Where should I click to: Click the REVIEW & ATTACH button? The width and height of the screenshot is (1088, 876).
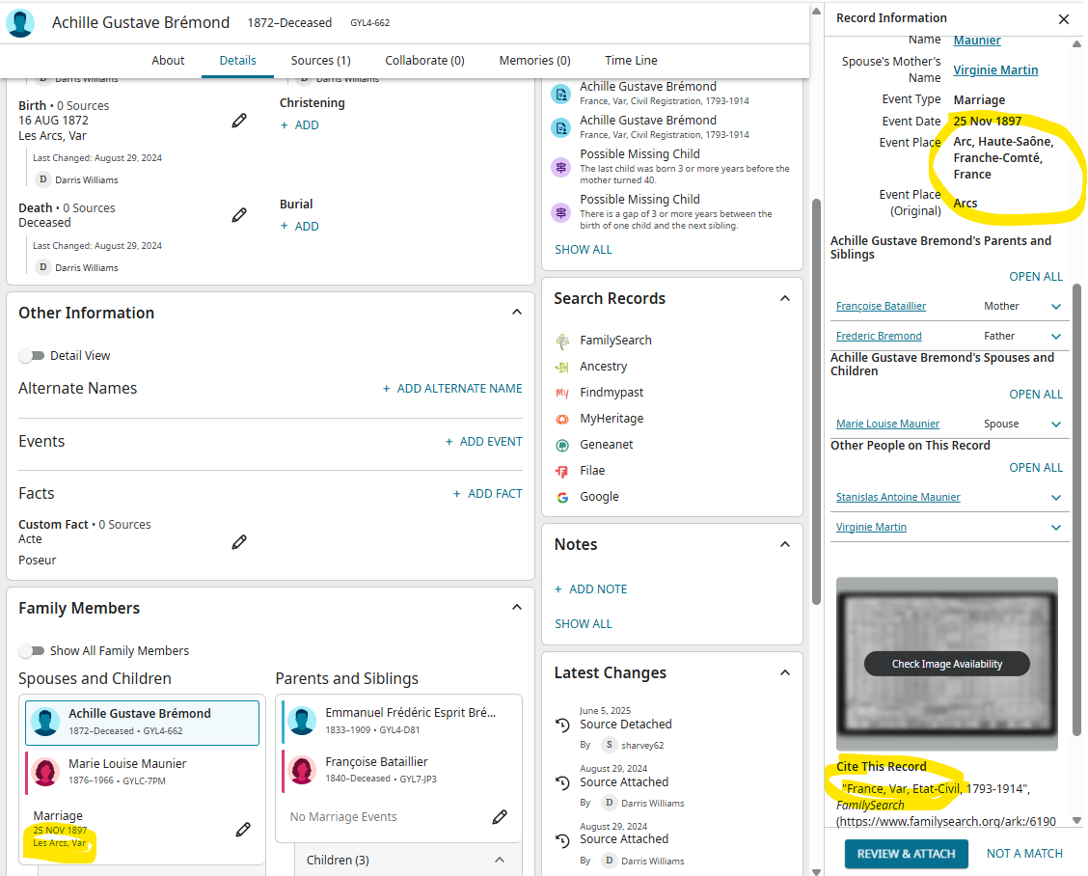[x=907, y=854]
